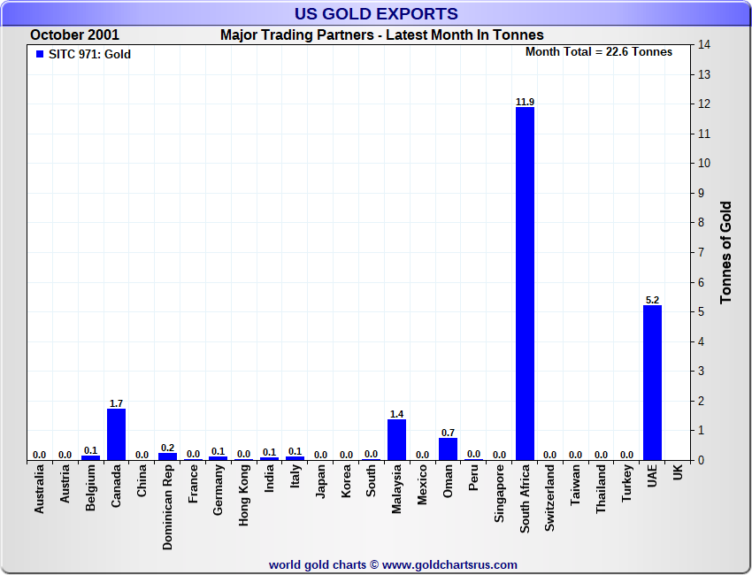Click the 'China' axis label
This screenshot has width=752, height=575.
(142, 481)
